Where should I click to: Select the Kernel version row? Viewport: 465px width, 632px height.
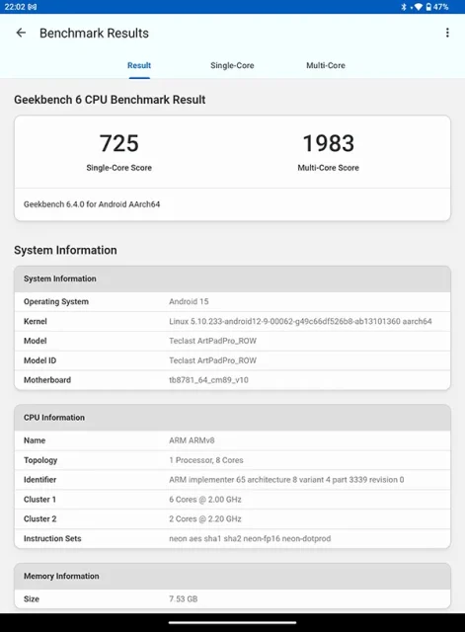[x=232, y=321]
